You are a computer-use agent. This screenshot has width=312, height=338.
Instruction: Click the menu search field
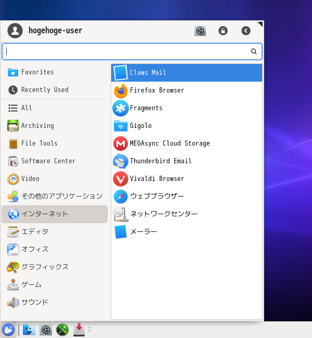click(x=132, y=51)
